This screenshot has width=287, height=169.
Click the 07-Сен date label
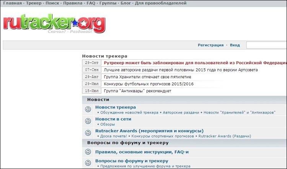pos(92,69)
